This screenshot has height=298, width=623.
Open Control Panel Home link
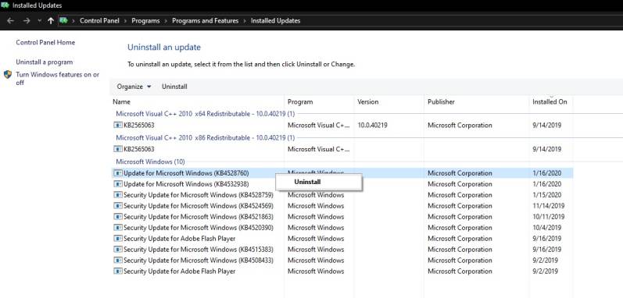[x=45, y=42]
